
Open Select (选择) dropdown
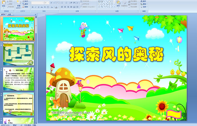pos(144,7)
